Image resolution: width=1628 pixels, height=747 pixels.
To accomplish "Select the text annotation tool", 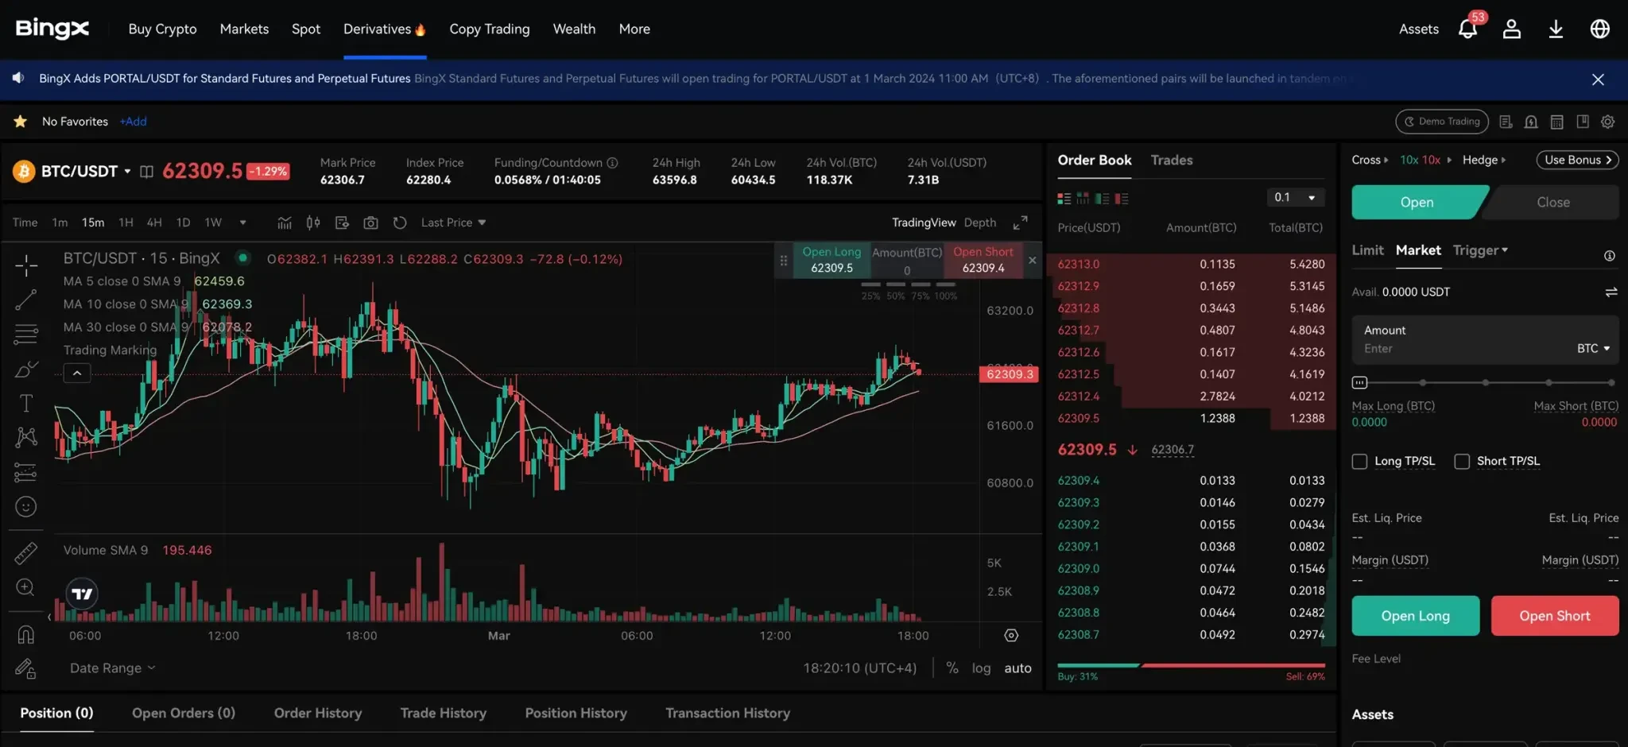I will click(x=25, y=404).
